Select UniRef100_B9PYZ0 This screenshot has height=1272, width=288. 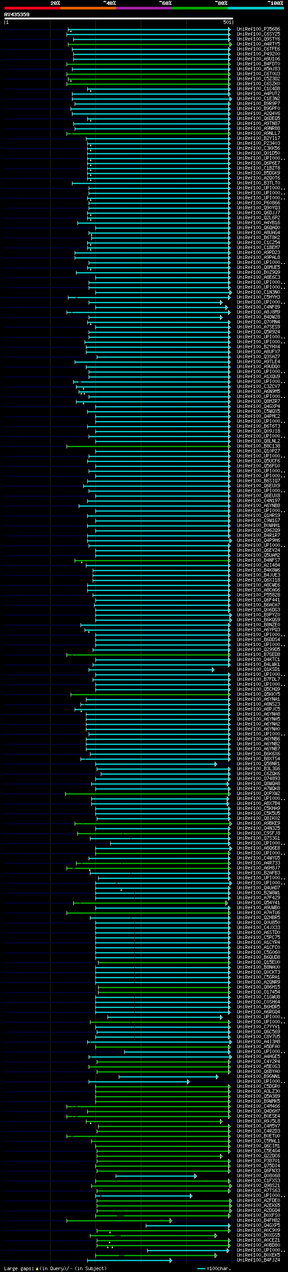point(258,615)
